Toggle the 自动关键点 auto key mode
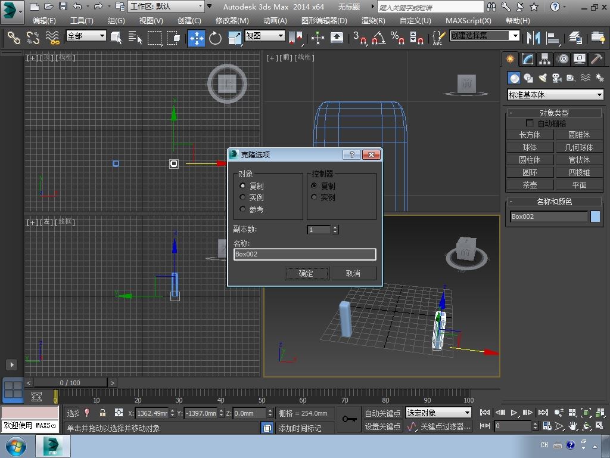The width and height of the screenshot is (610, 458). [382, 413]
